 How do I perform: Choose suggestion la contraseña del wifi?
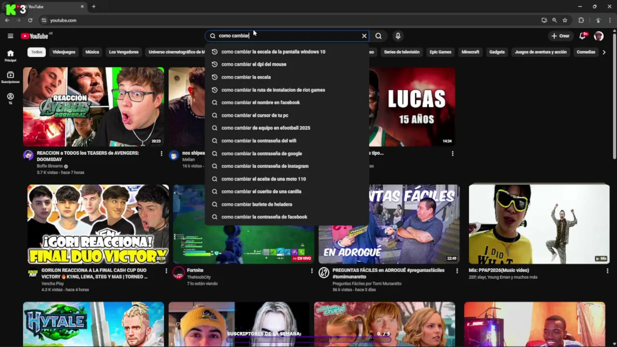tap(287, 141)
